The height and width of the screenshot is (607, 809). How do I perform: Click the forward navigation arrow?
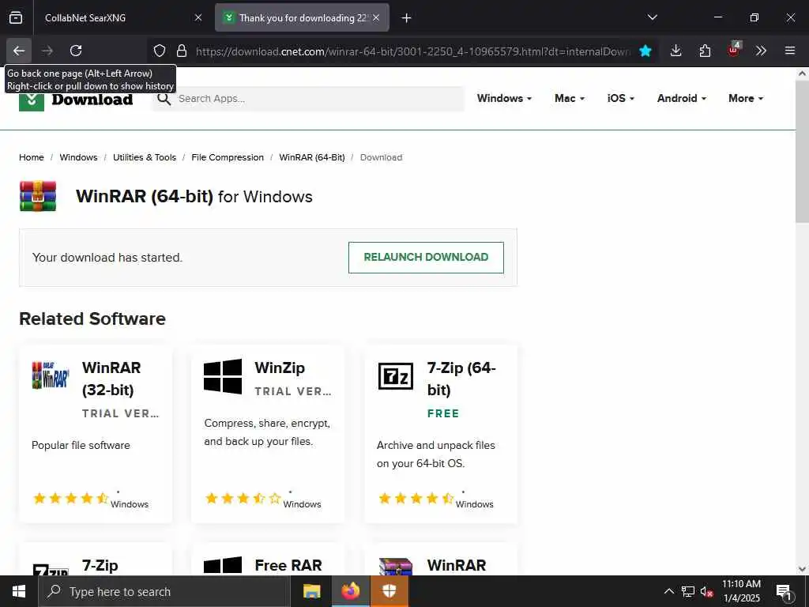(47, 51)
